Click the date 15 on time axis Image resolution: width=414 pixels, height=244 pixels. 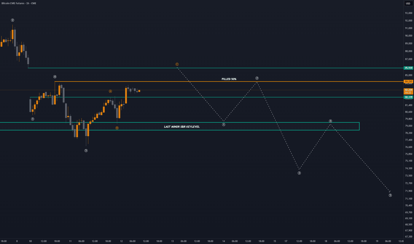click(x=275, y=241)
